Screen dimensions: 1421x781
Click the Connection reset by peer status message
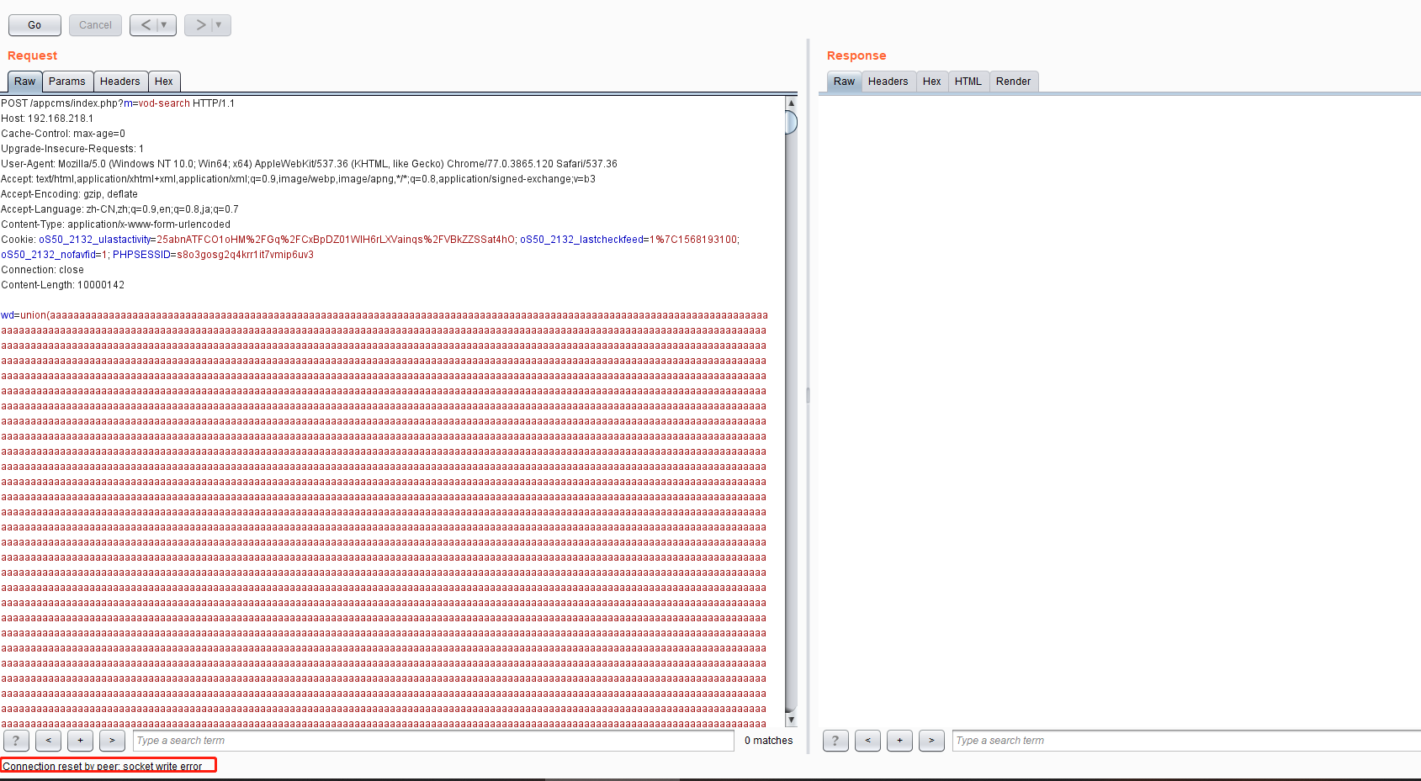(103, 766)
